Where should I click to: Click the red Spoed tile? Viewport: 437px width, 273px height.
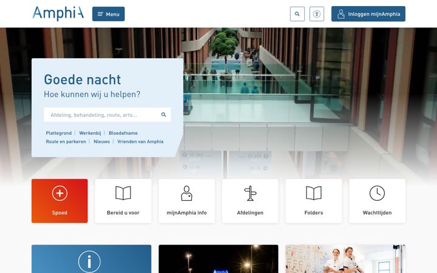[x=59, y=201]
